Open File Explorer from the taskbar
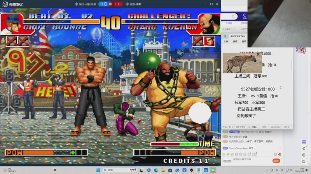 (163, 170)
